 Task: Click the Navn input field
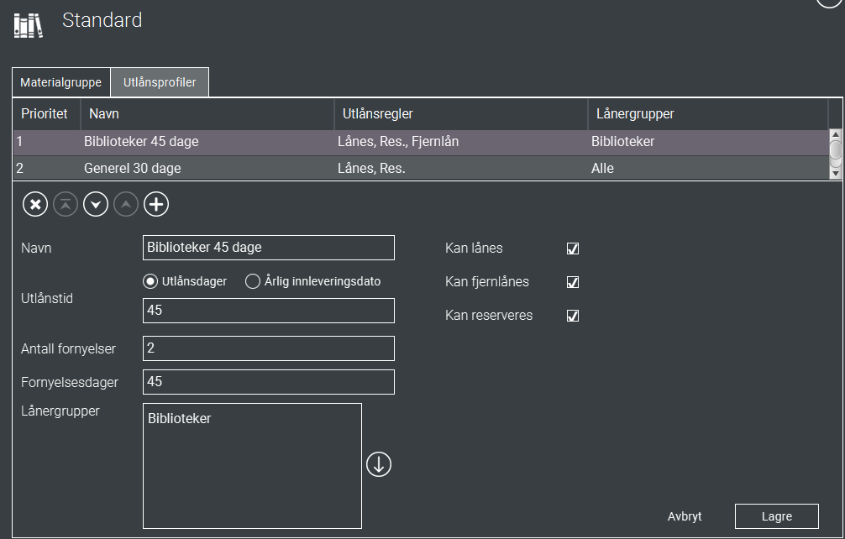point(269,248)
